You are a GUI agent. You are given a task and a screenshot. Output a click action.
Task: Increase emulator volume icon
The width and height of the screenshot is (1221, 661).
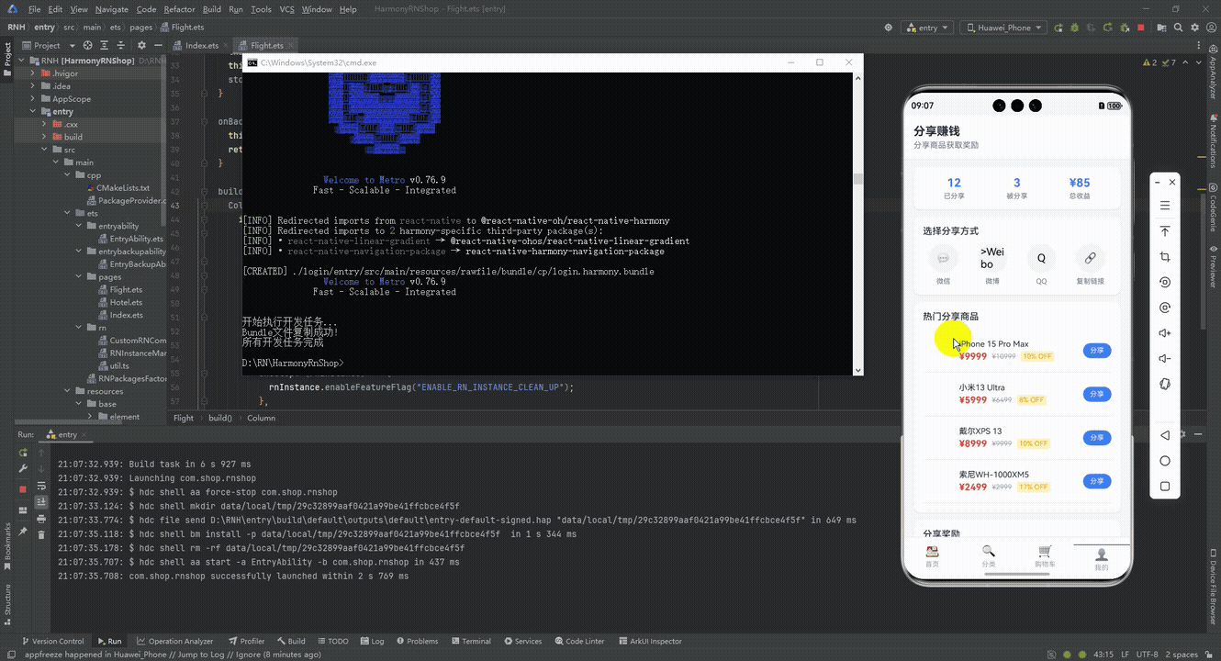[x=1165, y=333]
